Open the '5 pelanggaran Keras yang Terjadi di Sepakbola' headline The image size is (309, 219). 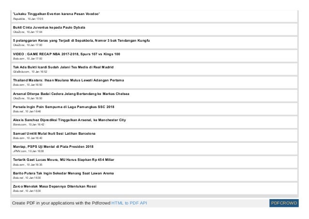(81, 41)
